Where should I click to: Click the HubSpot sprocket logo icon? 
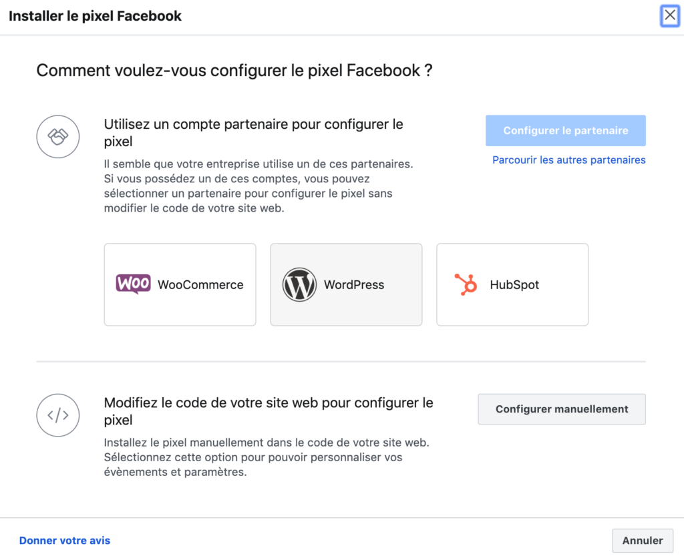pos(464,284)
